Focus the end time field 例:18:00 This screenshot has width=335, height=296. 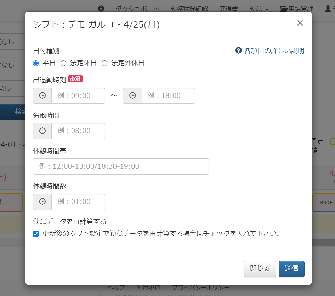tap(168, 95)
